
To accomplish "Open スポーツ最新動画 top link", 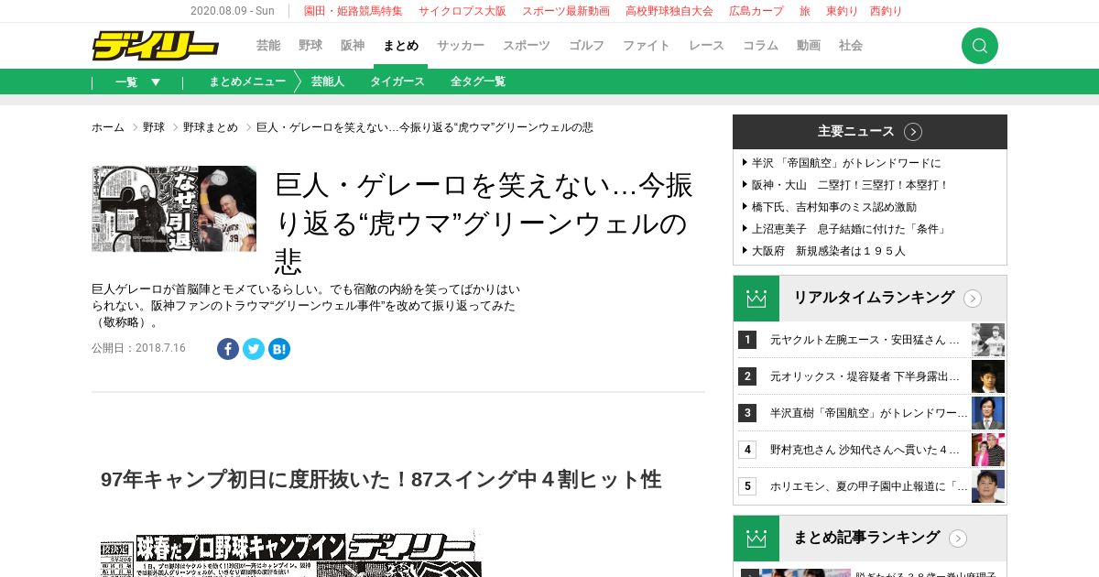I will pyautogui.click(x=566, y=11).
